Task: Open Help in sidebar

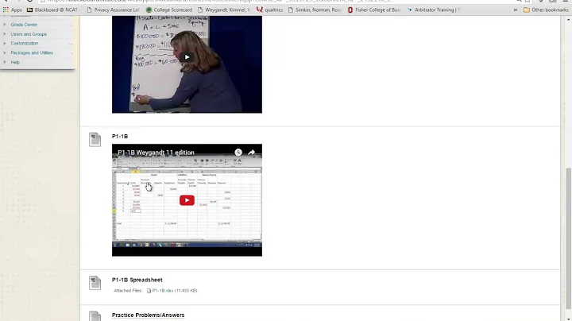Action: pyautogui.click(x=15, y=63)
